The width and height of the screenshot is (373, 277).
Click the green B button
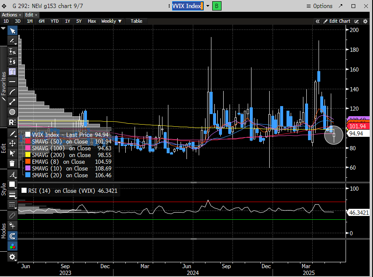pyautogui.click(x=216, y=6)
